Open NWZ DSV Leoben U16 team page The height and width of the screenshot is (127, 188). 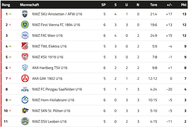coord(49,122)
